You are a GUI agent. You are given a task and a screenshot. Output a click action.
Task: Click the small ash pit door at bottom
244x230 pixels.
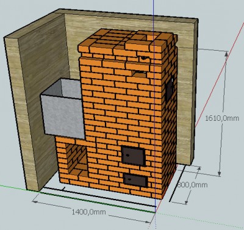tap(135, 180)
